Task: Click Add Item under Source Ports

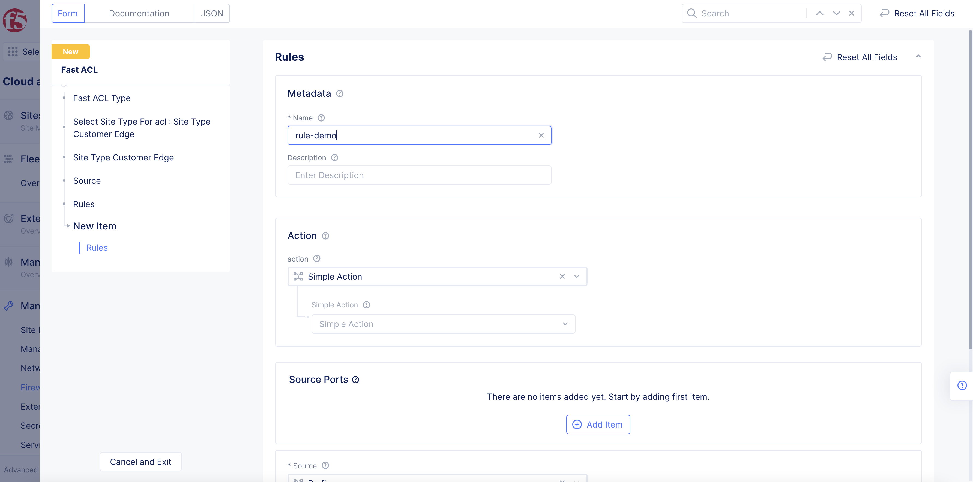Action: 598,424
